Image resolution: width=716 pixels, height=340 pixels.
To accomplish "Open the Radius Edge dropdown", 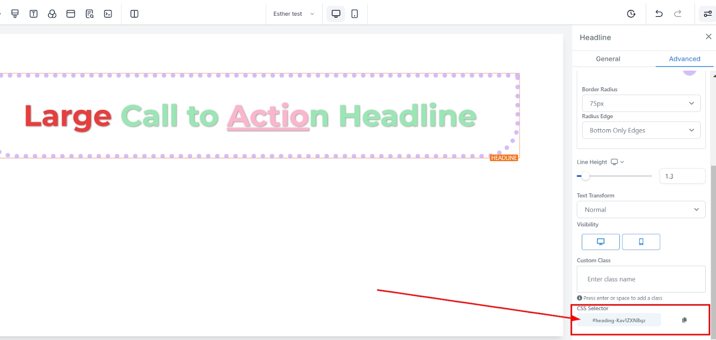I will [641, 130].
